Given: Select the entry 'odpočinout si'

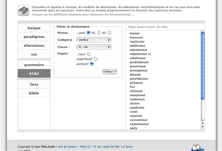Looking at the screenshot, I should pos(140,54).
